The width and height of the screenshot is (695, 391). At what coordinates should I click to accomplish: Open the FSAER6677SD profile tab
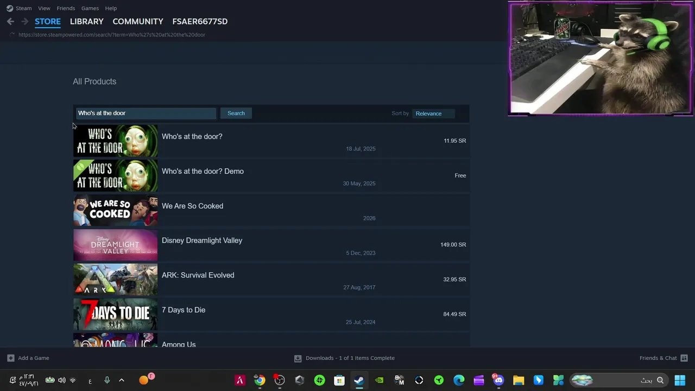tap(200, 21)
